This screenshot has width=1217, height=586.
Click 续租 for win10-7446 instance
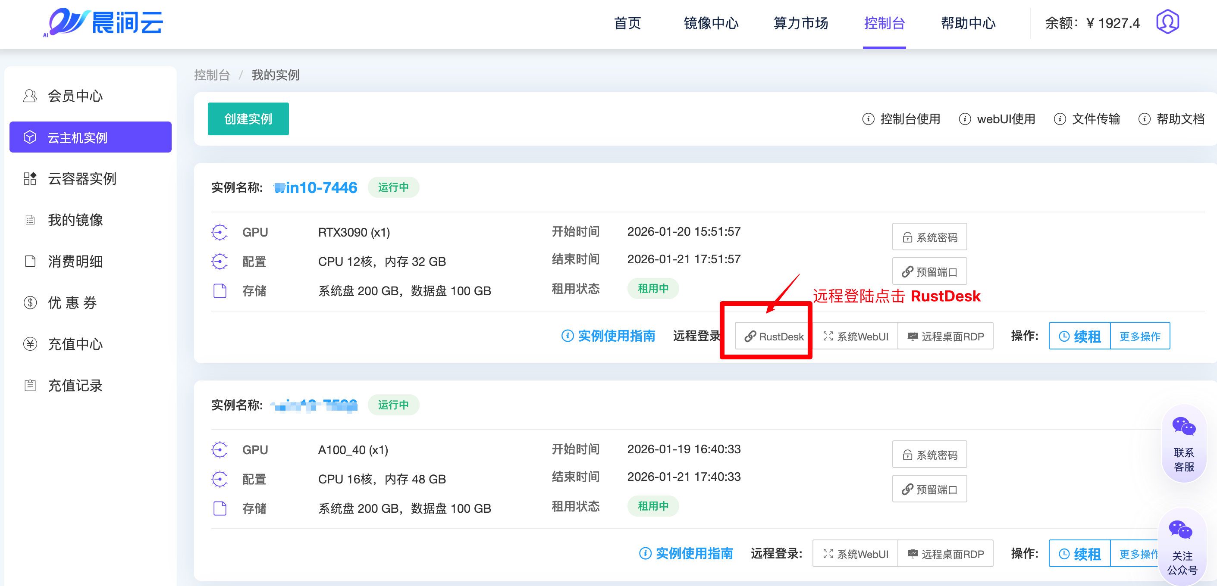pyautogui.click(x=1079, y=336)
